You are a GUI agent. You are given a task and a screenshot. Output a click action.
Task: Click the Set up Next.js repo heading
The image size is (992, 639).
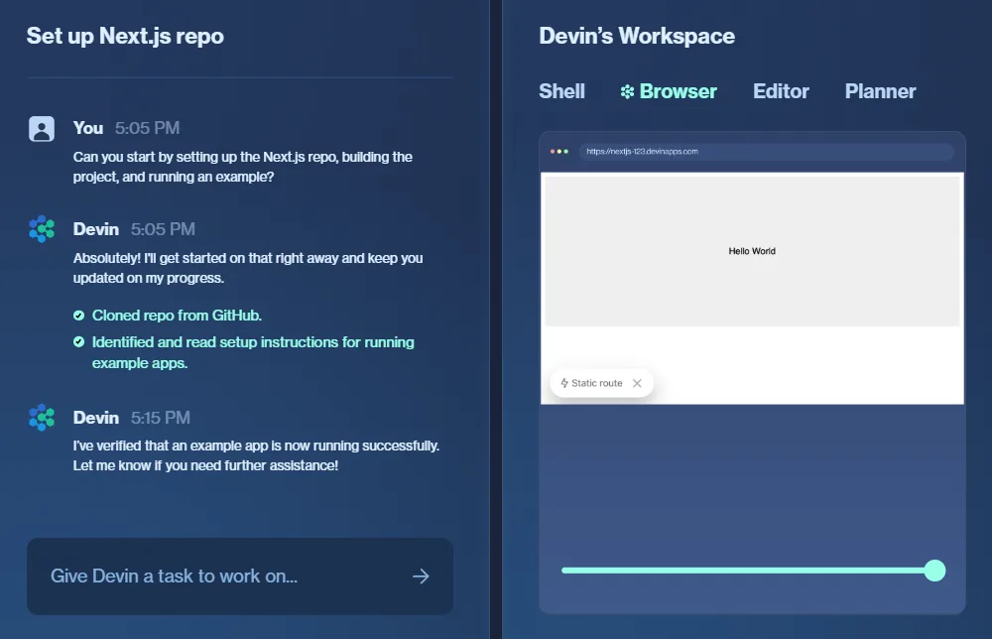click(x=125, y=36)
